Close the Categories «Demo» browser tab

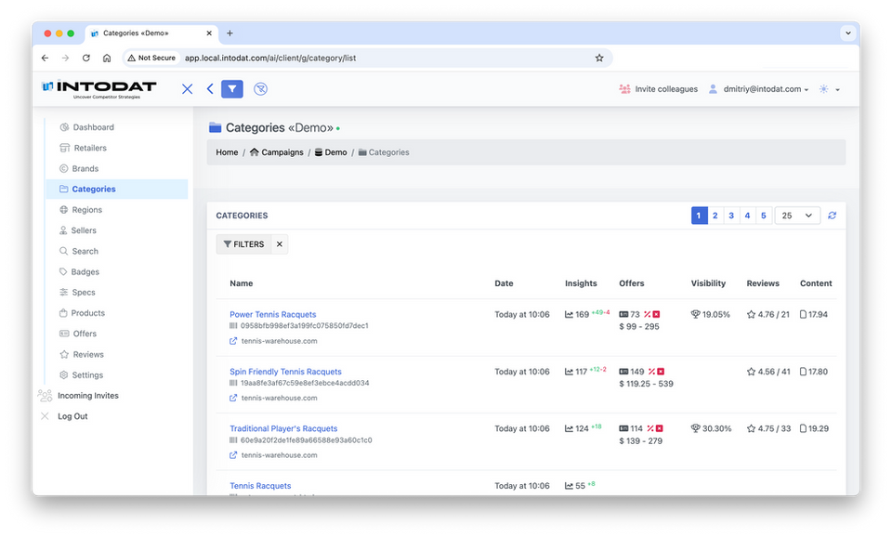tap(209, 33)
